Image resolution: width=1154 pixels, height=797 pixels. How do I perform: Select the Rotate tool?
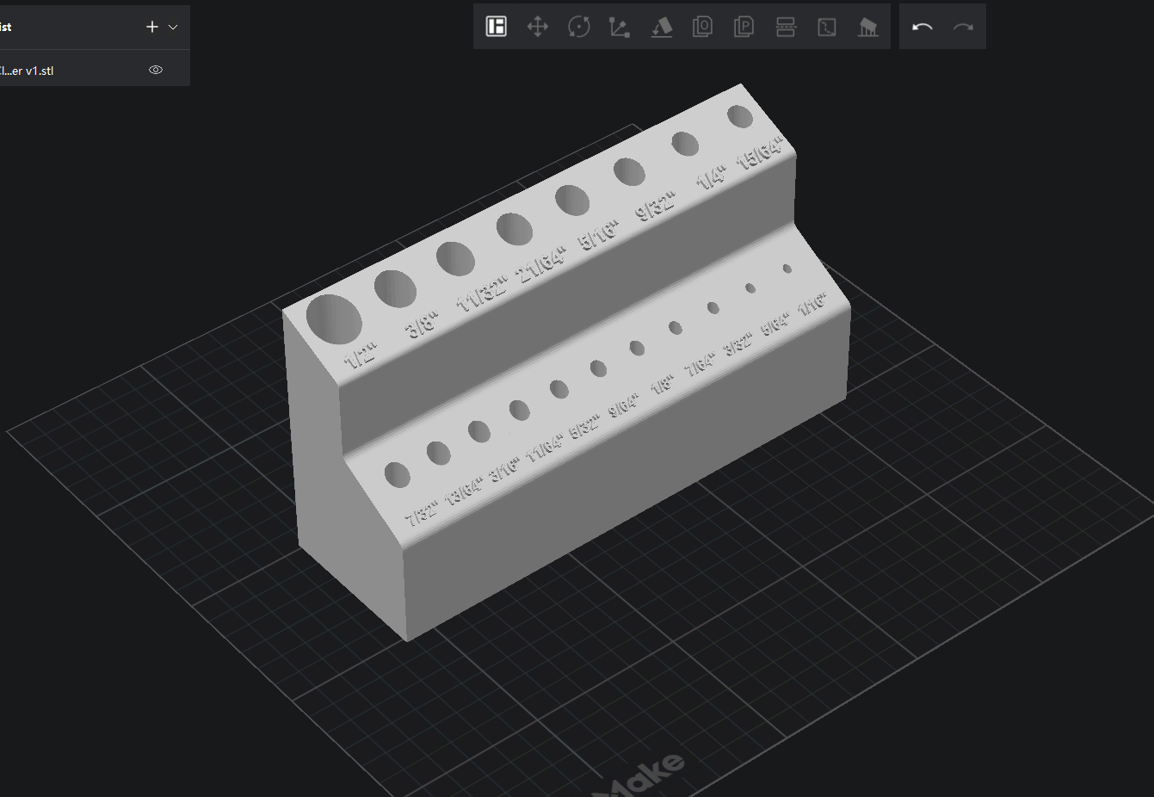(x=579, y=27)
